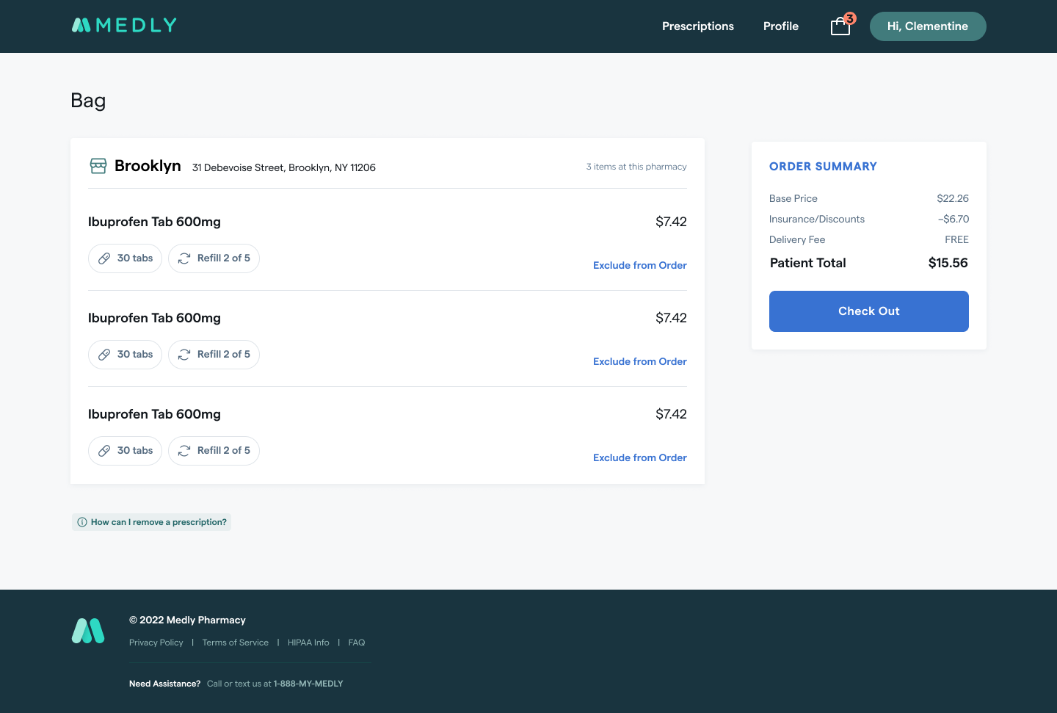Open the Prescriptions menu item
Screen dimensions: 1057x713
[x=697, y=26]
